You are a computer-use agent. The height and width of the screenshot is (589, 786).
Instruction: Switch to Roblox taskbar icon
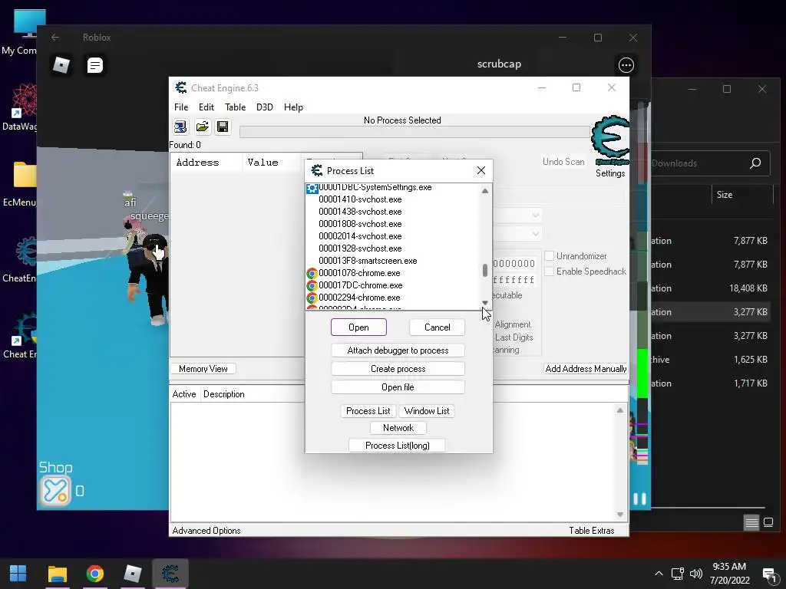coord(133,574)
